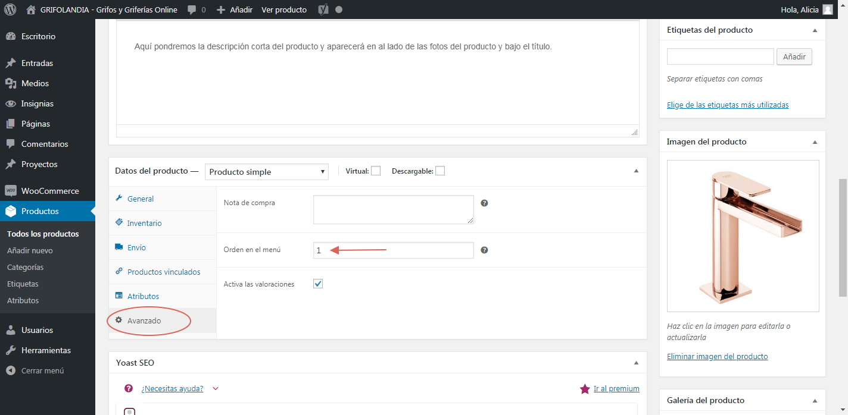Collapse the Datos del producto panel
The height and width of the screenshot is (415, 848).
(636, 171)
